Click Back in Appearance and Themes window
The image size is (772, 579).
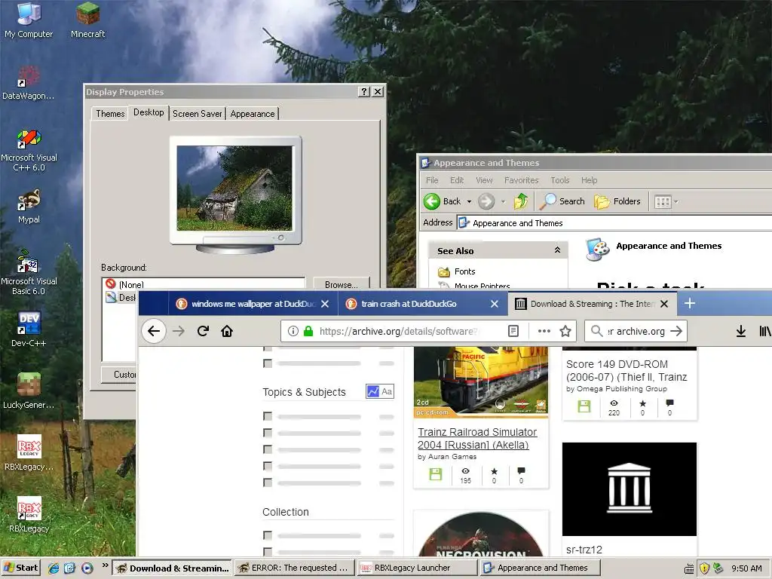pos(442,201)
